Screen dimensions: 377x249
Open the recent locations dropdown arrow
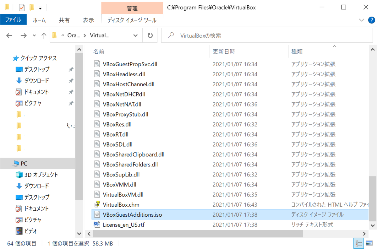point(34,36)
